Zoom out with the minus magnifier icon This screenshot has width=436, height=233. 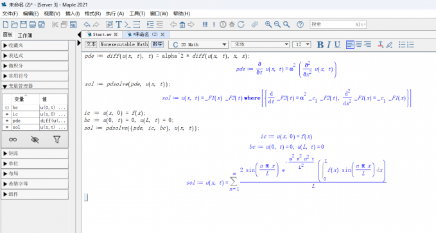[277, 24]
